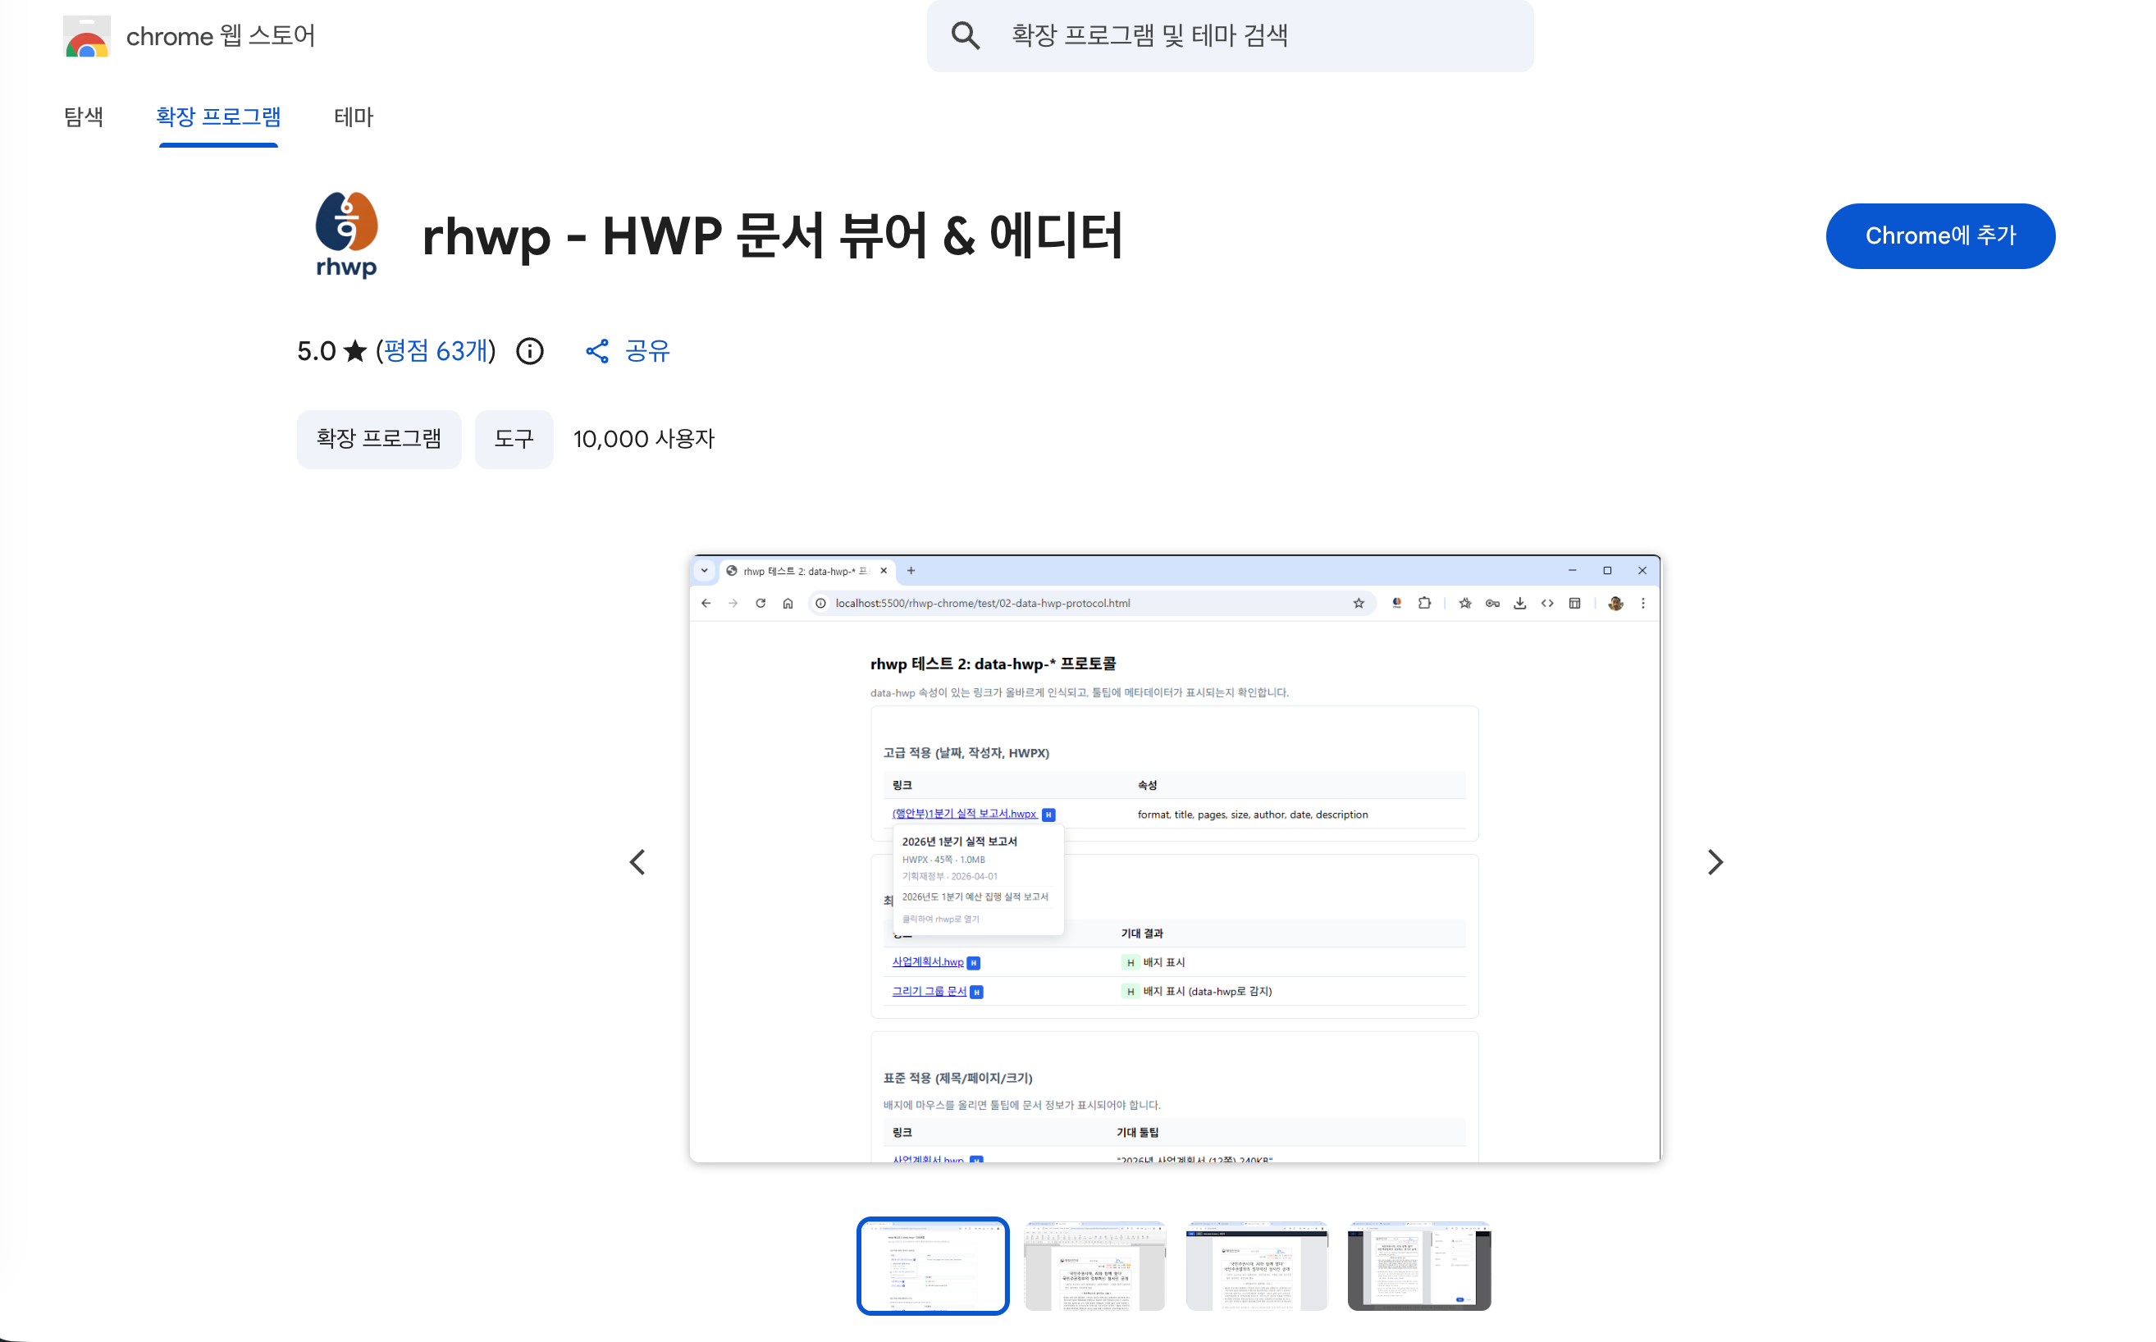Click the 5.0 rating star
This screenshot has width=2156, height=1342.
point(355,350)
